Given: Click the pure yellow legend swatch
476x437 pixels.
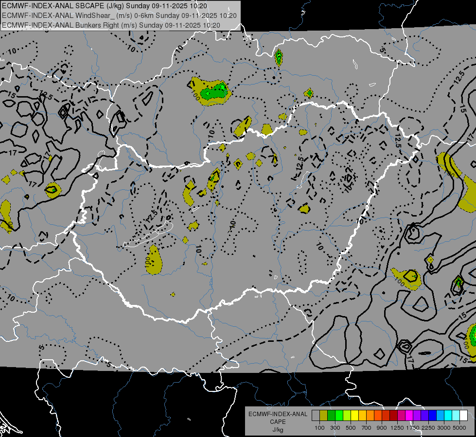Looking at the screenshot, I should (x=354, y=415).
